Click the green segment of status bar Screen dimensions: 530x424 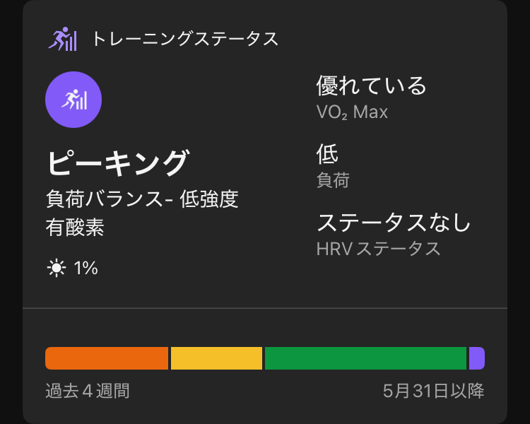tap(365, 358)
